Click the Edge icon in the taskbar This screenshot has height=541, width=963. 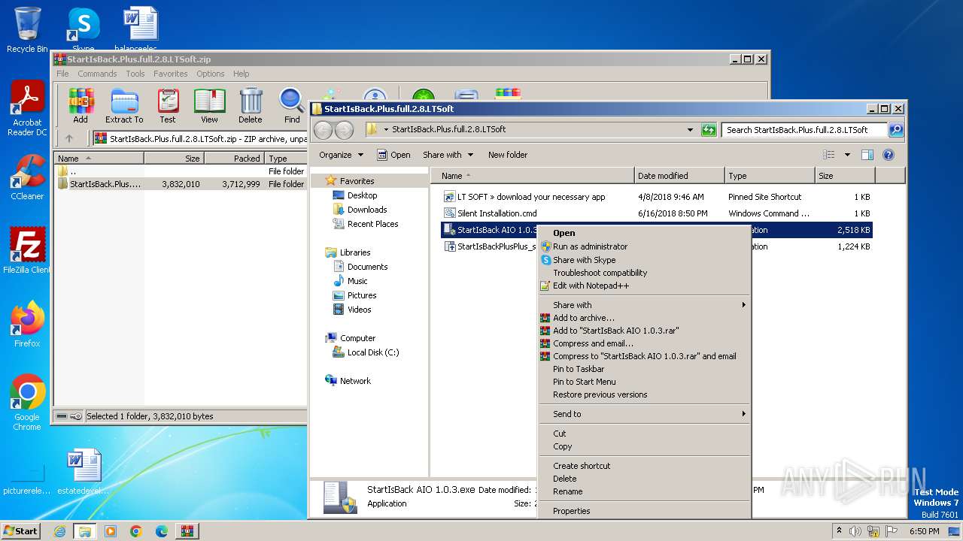pos(162,531)
